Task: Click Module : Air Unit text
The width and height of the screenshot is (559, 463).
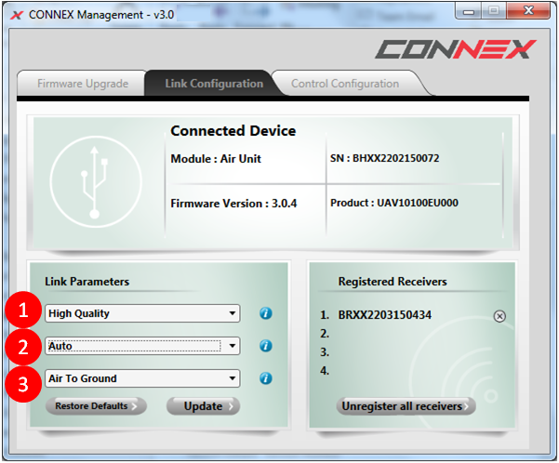Action: 216,159
